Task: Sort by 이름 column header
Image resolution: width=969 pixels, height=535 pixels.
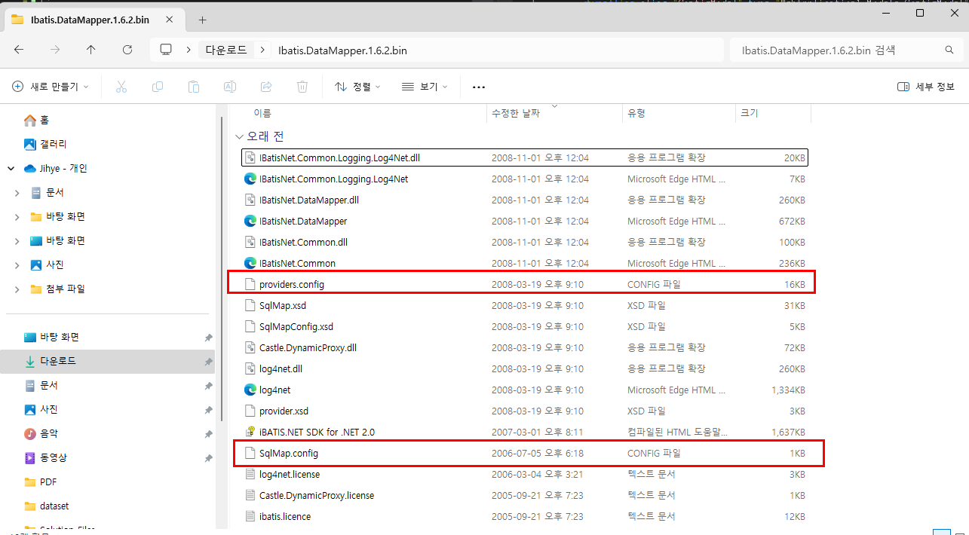Action: point(262,113)
